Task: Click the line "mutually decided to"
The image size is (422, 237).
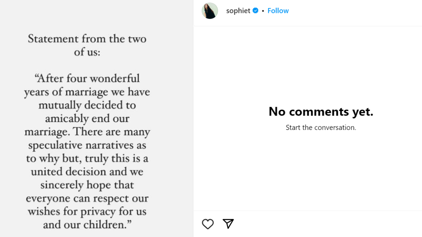Action: pyautogui.click(x=87, y=105)
